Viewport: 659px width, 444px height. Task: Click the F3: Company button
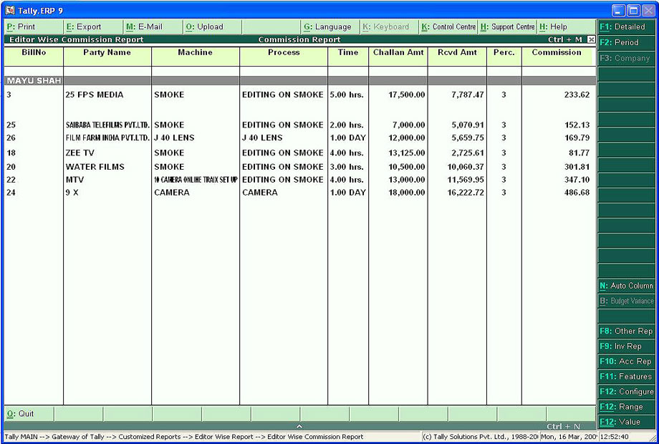(626, 58)
